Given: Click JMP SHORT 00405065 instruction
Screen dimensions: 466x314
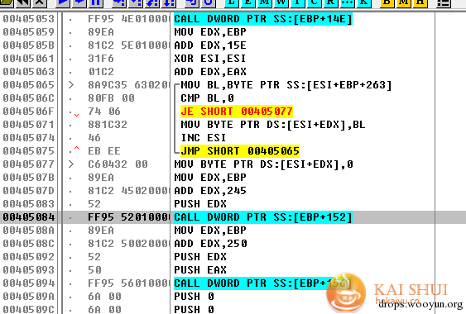Looking at the screenshot, I should (x=240, y=150).
